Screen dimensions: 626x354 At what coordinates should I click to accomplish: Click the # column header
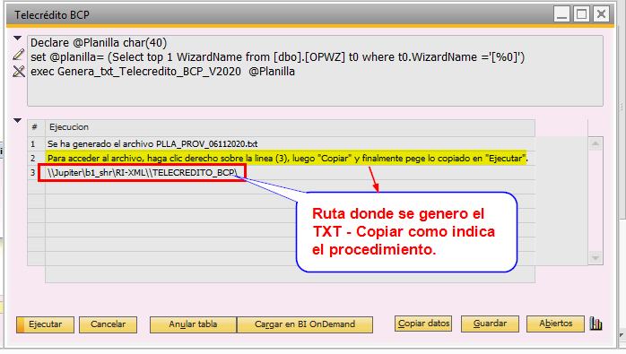(x=36, y=127)
